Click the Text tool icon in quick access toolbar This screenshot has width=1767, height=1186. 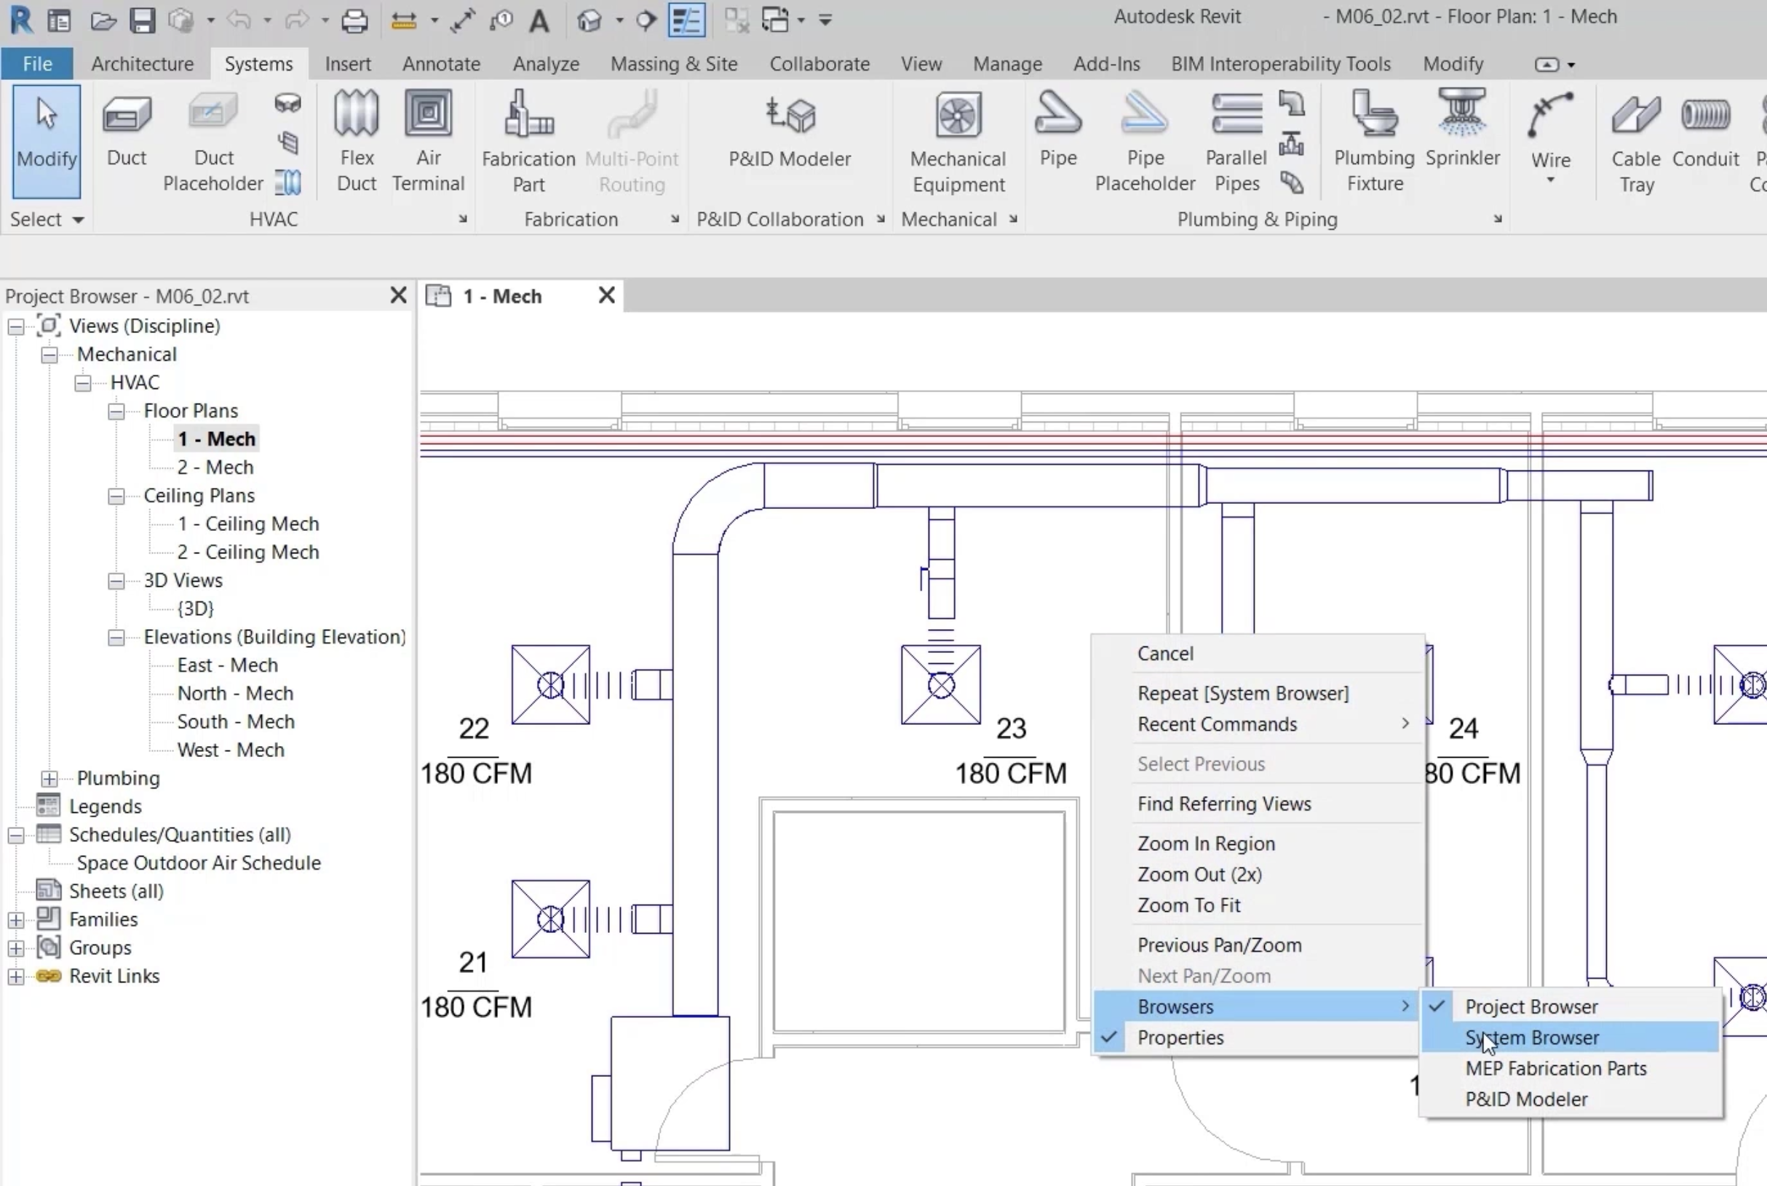(539, 20)
